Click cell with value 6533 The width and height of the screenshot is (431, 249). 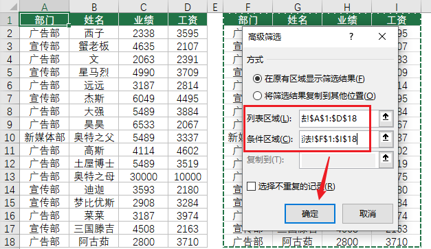click(144, 125)
